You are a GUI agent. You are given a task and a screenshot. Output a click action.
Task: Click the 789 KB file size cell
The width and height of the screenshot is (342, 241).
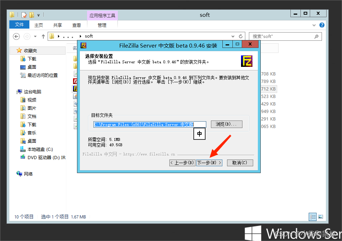point(269,82)
